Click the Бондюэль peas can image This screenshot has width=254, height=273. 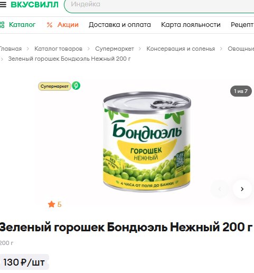pos(147,142)
